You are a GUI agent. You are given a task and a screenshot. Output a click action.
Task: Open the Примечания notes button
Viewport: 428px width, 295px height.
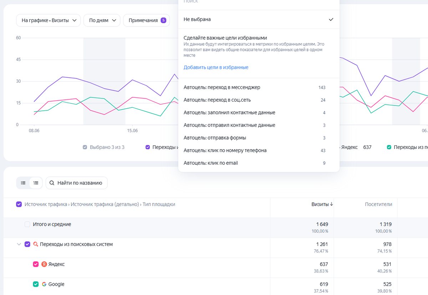click(x=146, y=20)
